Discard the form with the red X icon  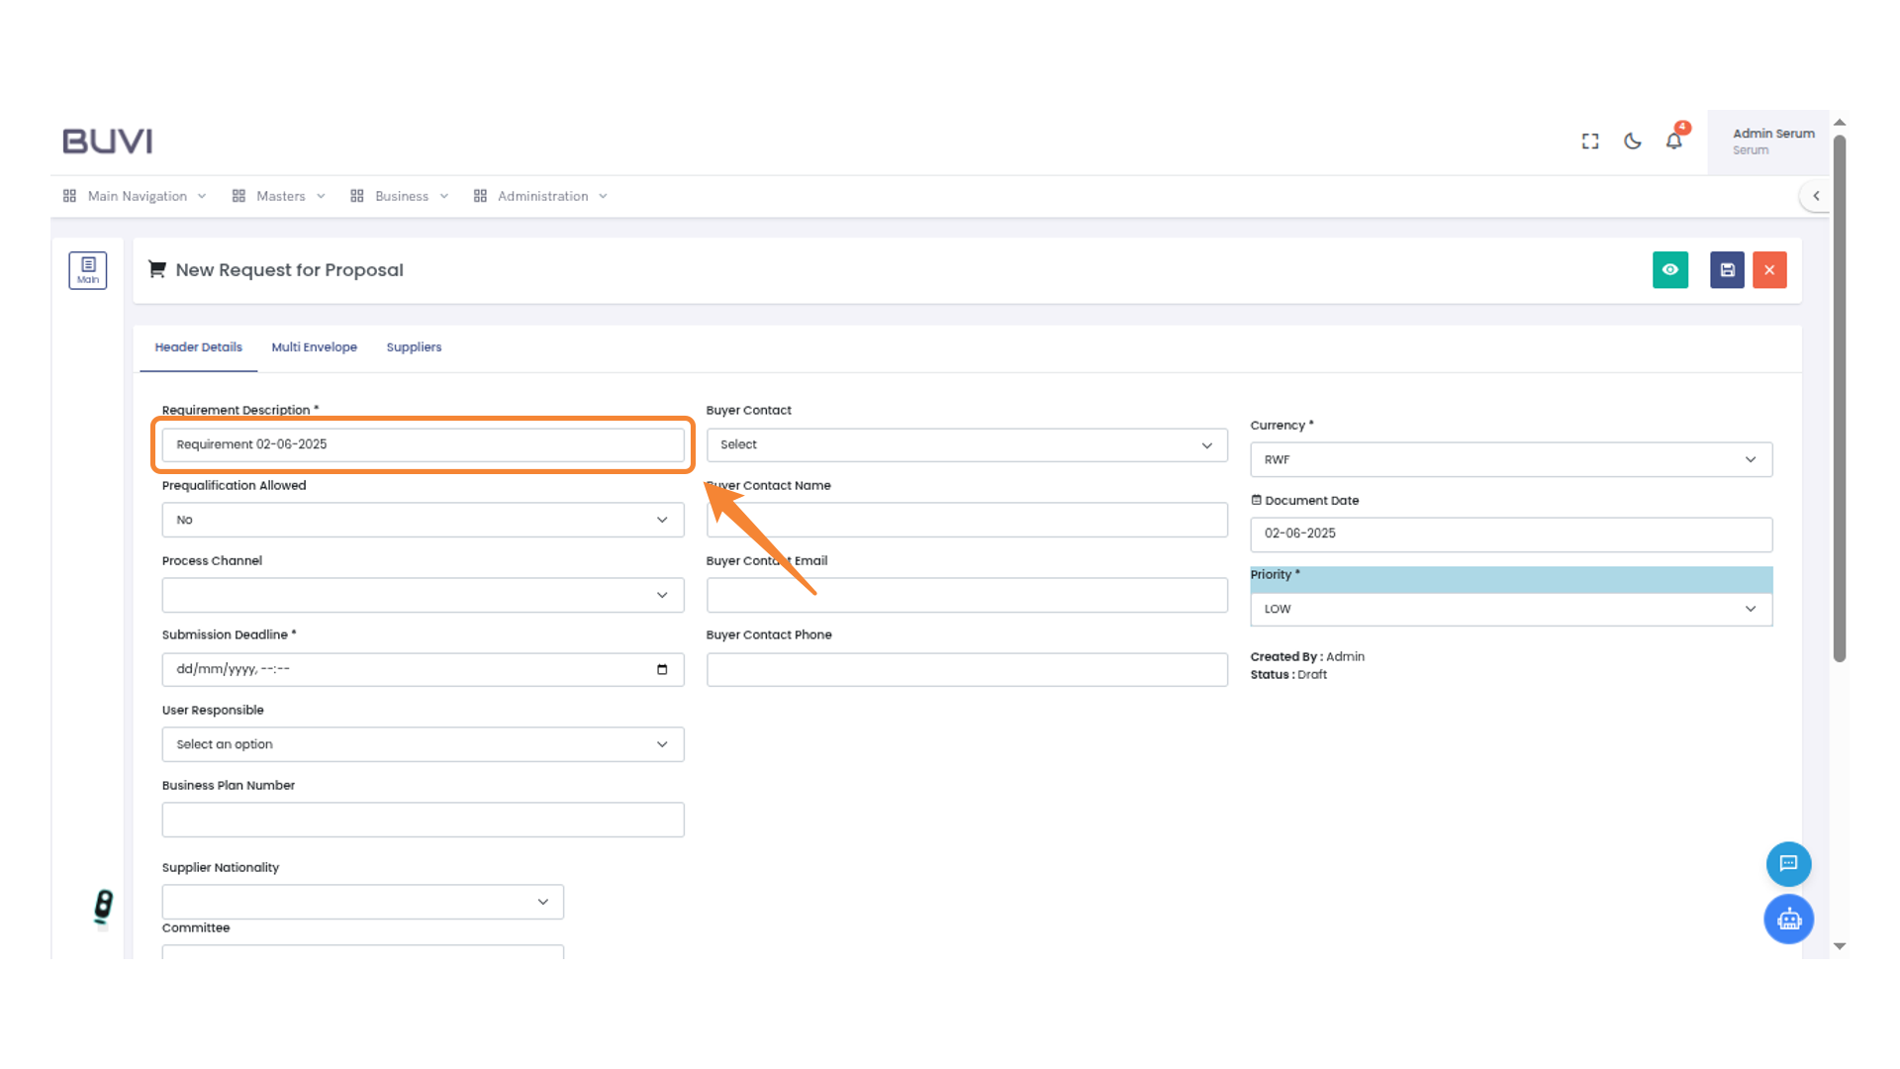(1769, 269)
